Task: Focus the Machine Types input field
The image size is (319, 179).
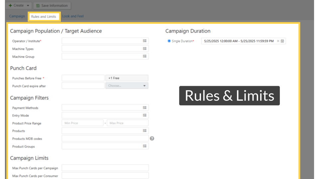Action: (x=105, y=48)
